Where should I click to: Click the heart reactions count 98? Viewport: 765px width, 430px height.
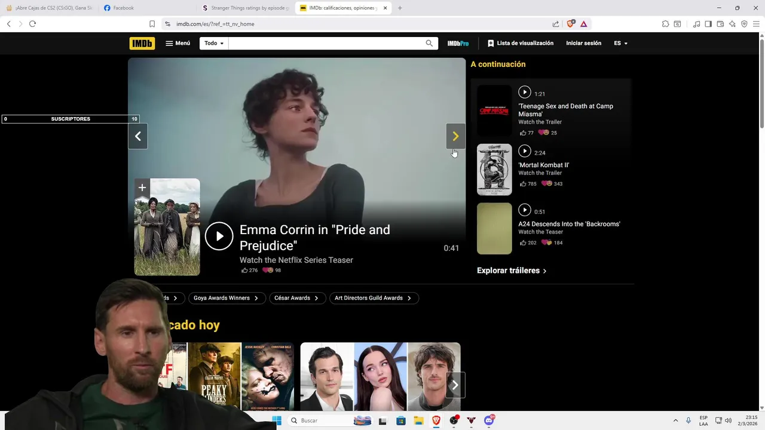point(272,270)
